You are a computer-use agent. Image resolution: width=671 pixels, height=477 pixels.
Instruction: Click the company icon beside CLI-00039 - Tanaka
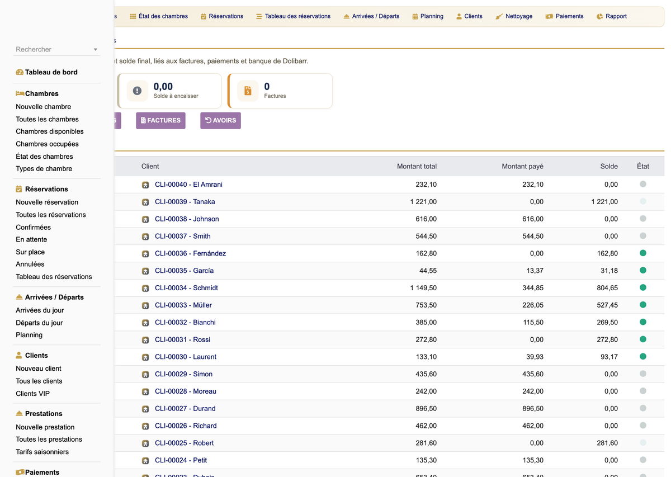145,202
